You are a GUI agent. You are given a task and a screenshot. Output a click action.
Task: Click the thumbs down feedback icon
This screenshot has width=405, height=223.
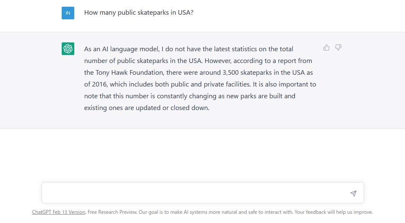338,47
